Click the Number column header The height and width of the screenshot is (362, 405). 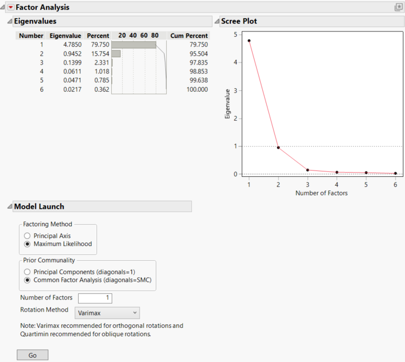coord(31,36)
